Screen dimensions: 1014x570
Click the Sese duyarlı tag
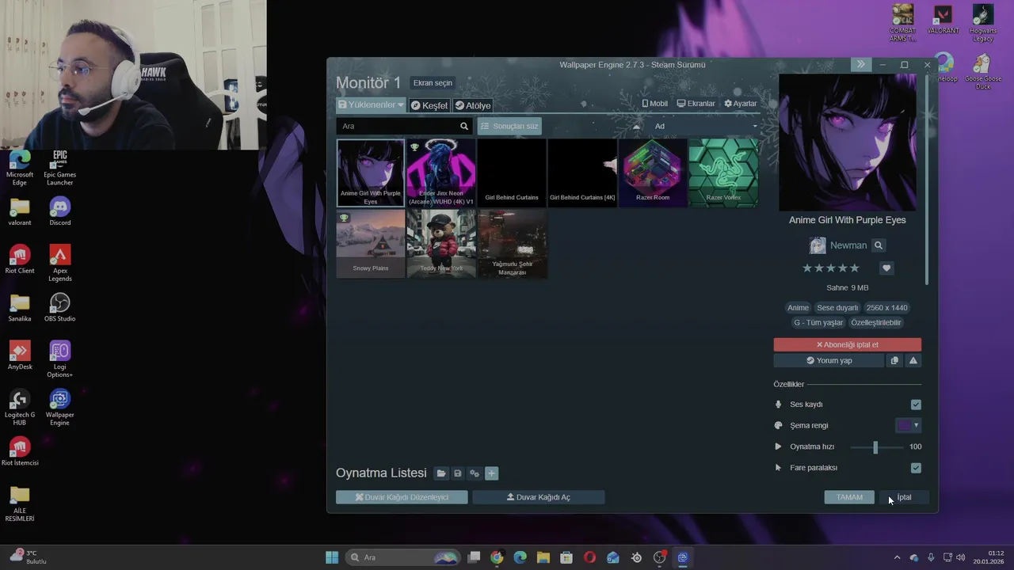837,308
